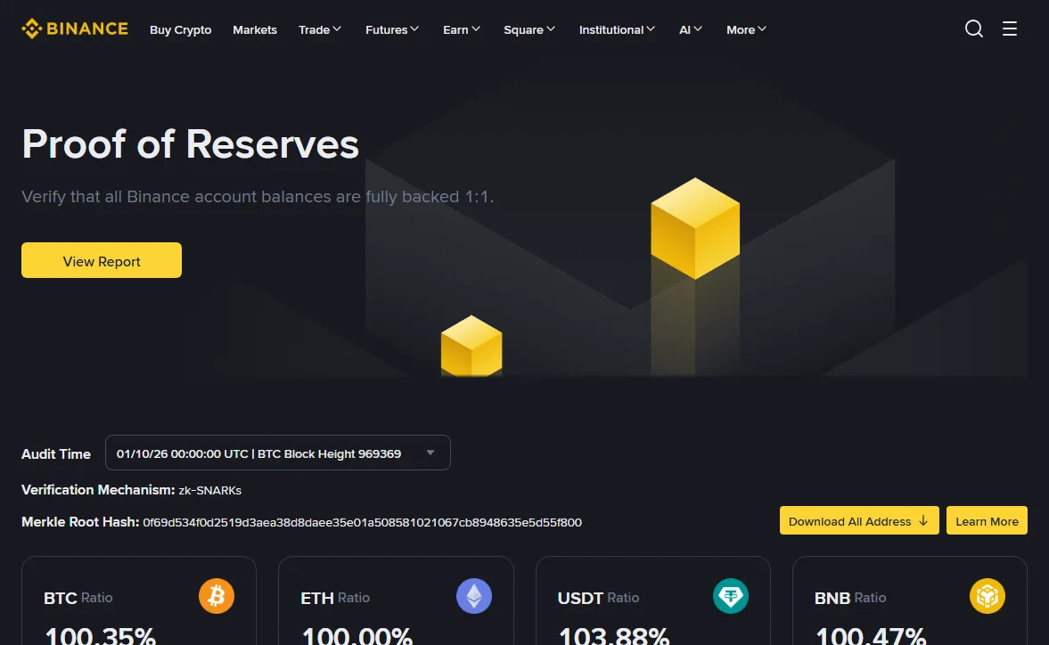The image size is (1049, 645).
Task: Click the zk-SNARKs verification text
Action: click(x=210, y=491)
